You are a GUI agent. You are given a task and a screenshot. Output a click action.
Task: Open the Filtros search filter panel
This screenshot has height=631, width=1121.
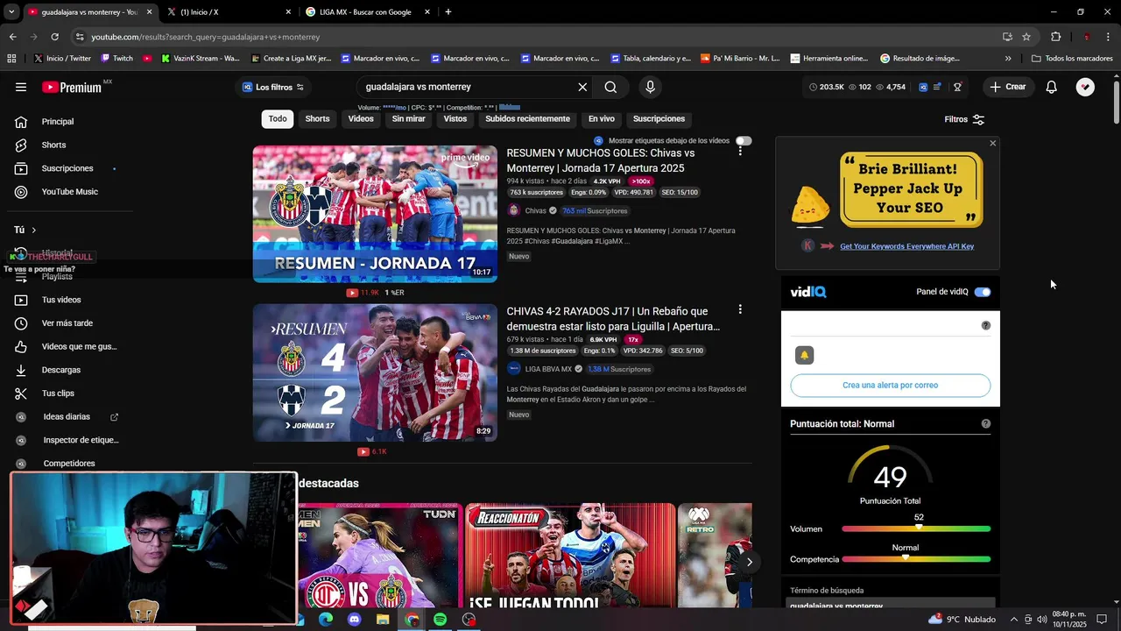pos(964,119)
